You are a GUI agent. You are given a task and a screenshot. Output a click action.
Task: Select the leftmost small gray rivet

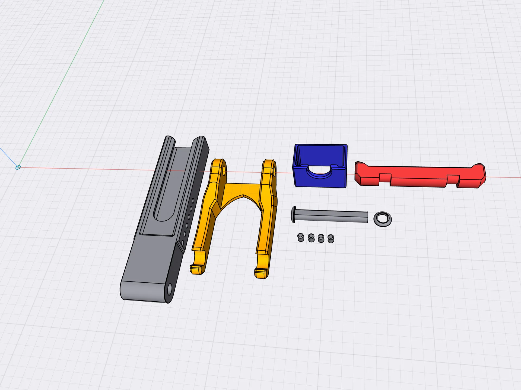point(301,237)
